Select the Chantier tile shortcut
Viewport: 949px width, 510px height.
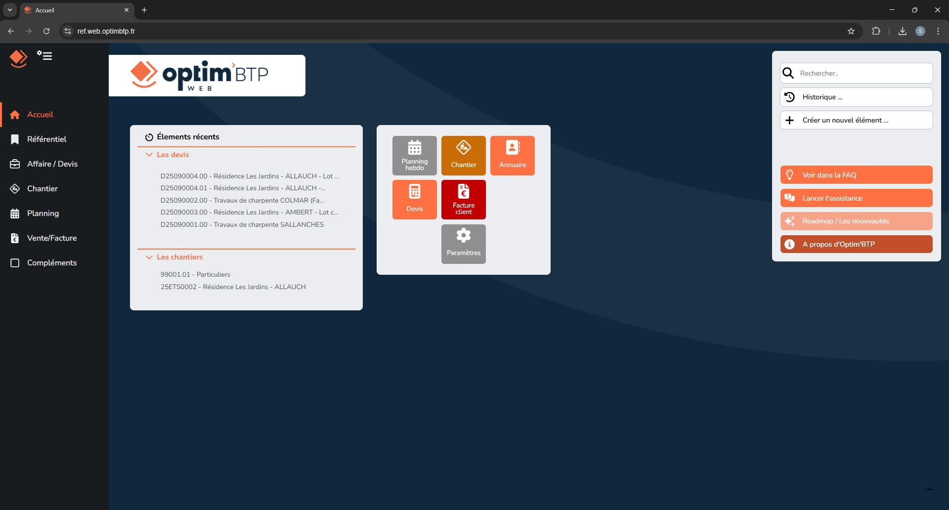[463, 155]
